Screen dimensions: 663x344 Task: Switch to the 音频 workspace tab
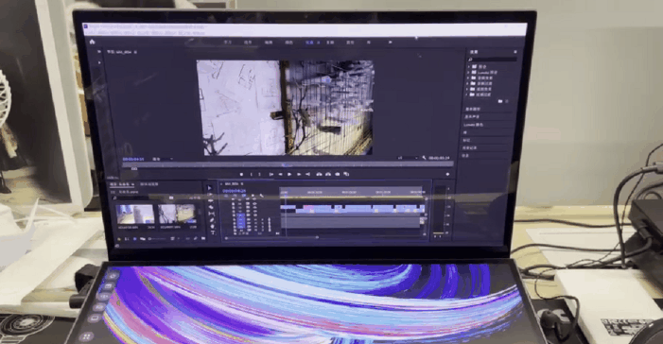coord(330,43)
